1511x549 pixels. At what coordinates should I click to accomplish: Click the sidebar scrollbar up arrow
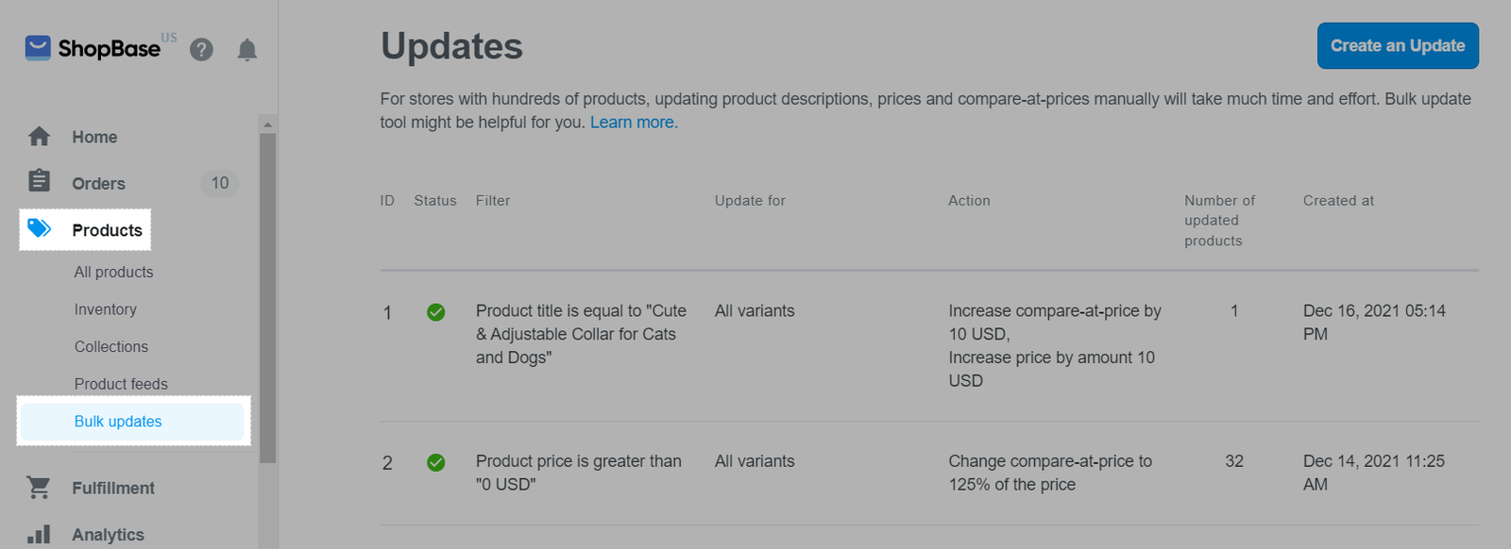click(x=268, y=125)
